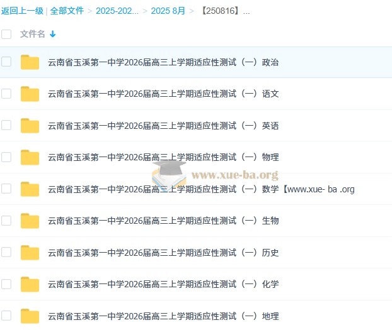Click the folder icon for 政治 row

click(30, 62)
